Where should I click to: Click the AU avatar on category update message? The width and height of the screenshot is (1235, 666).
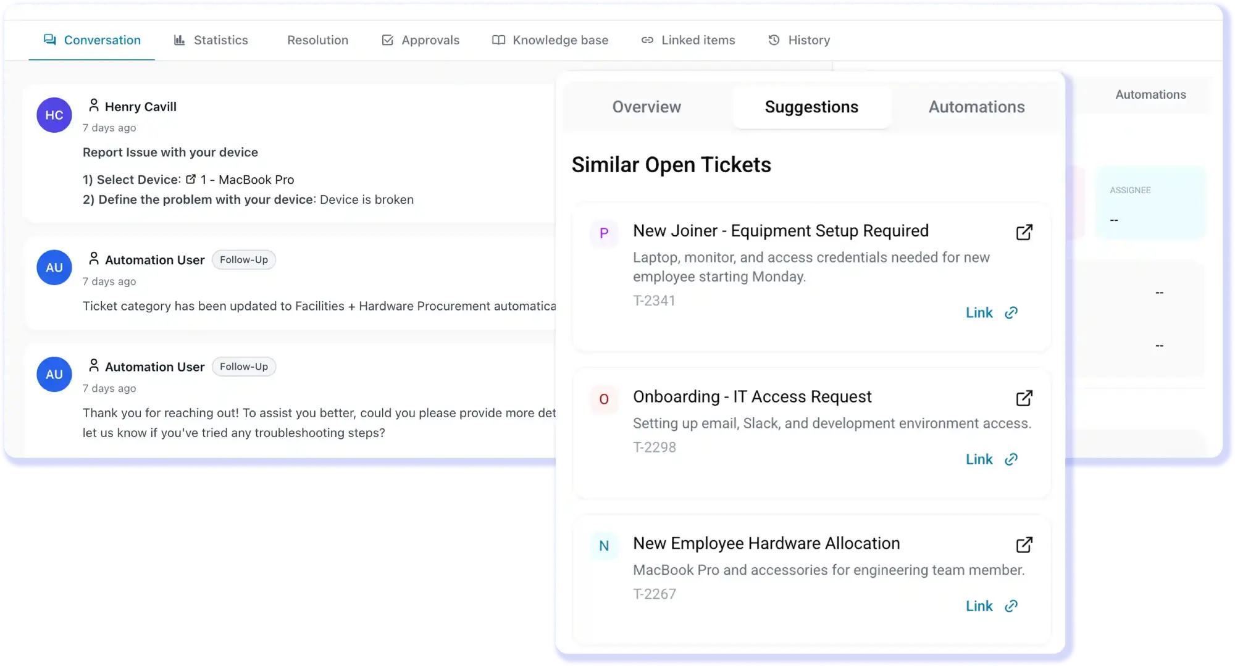tap(54, 267)
